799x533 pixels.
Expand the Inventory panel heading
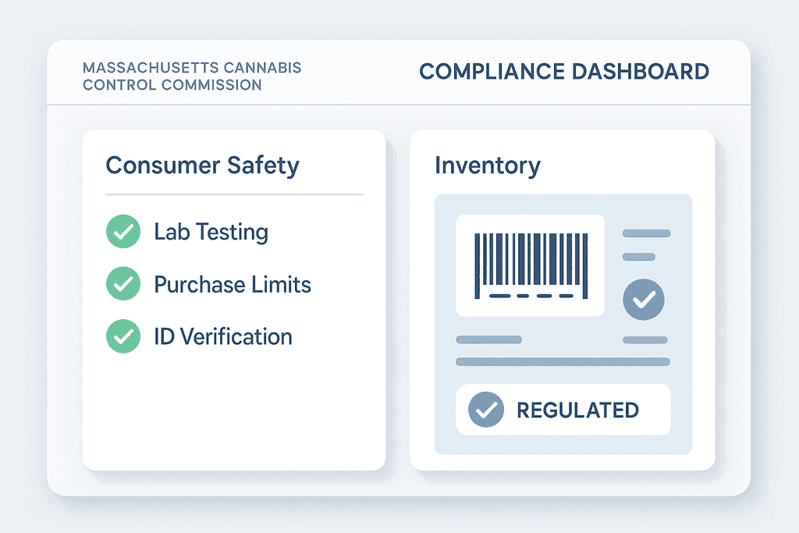[x=487, y=165]
